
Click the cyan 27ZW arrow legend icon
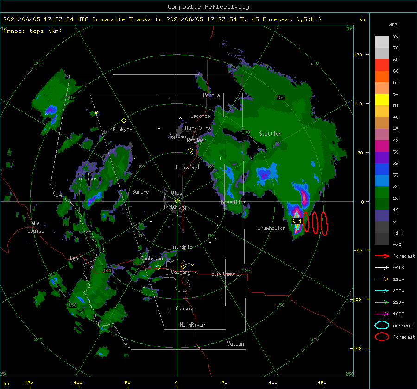(x=382, y=291)
